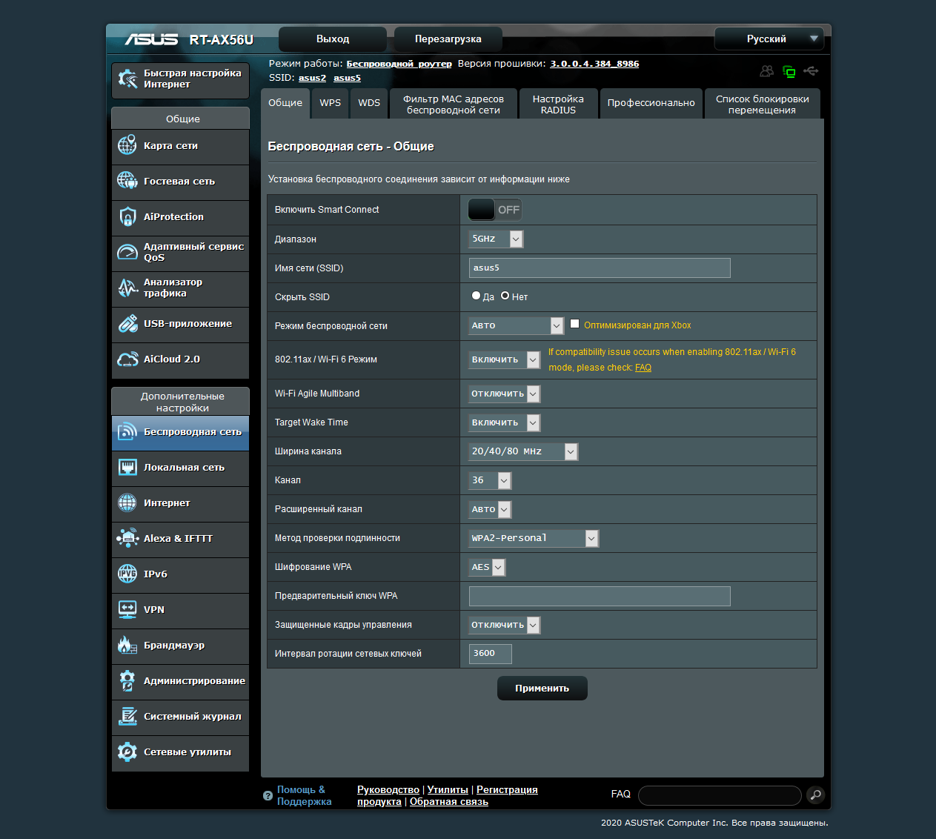Open Канал 36 dropdown
Screen dimensions: 936x839
(x=490, y=480)
